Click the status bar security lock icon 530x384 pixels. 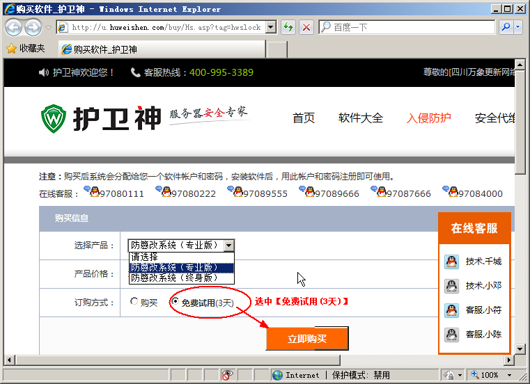[449, 375]
